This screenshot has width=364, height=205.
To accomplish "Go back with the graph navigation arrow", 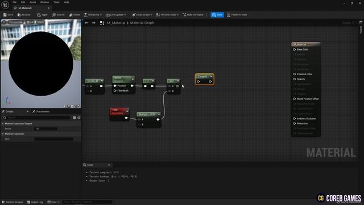I will [86, 23].
